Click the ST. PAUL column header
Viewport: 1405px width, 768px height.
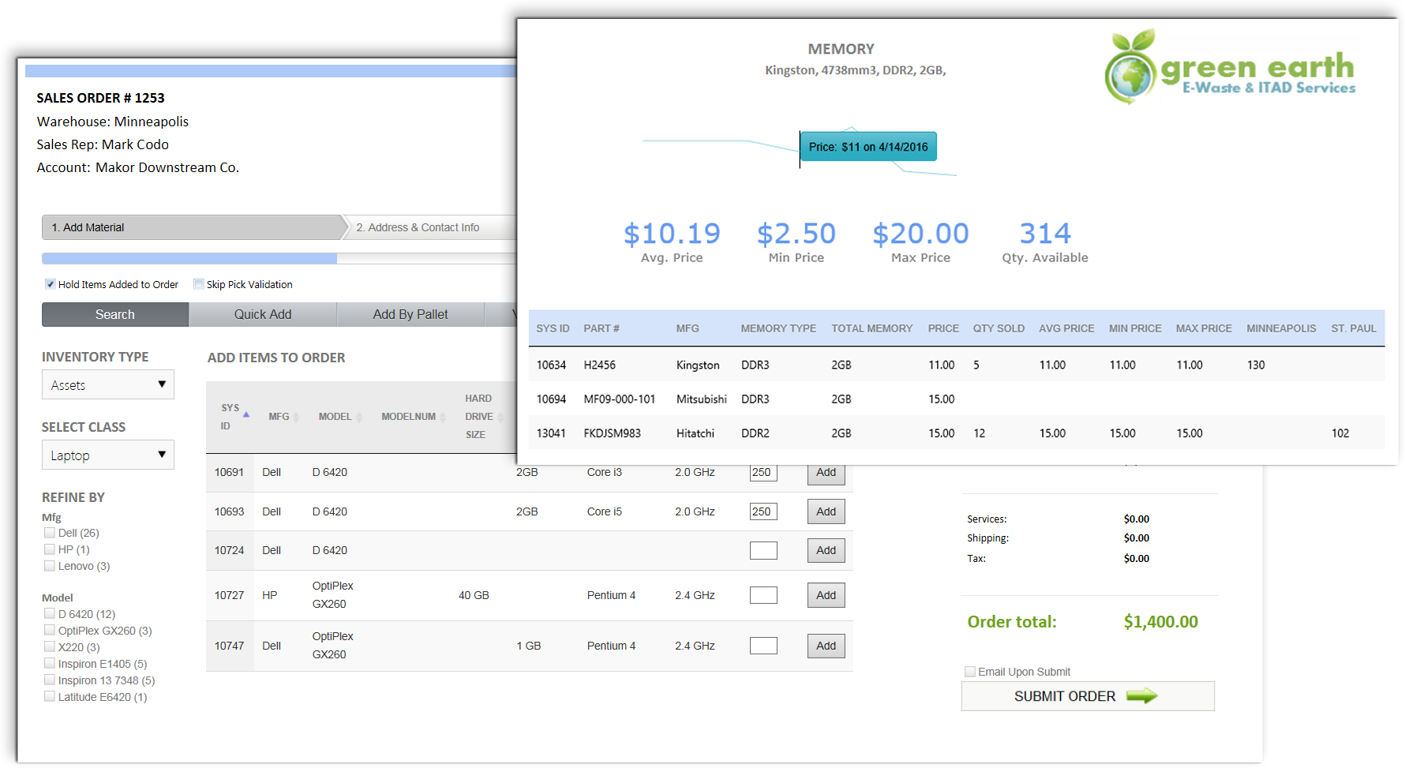tap(1353, 328)
